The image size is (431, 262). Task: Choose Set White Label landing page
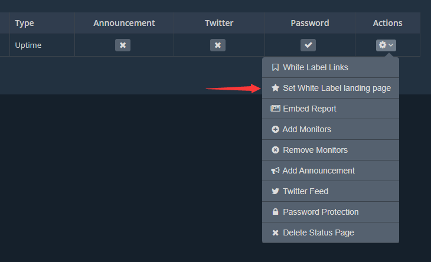pyautogui.click(x=337, y=88)
